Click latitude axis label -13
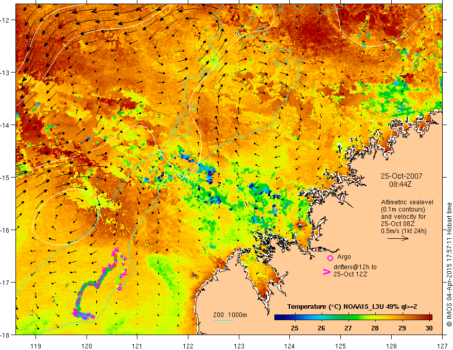 point(6,73)
